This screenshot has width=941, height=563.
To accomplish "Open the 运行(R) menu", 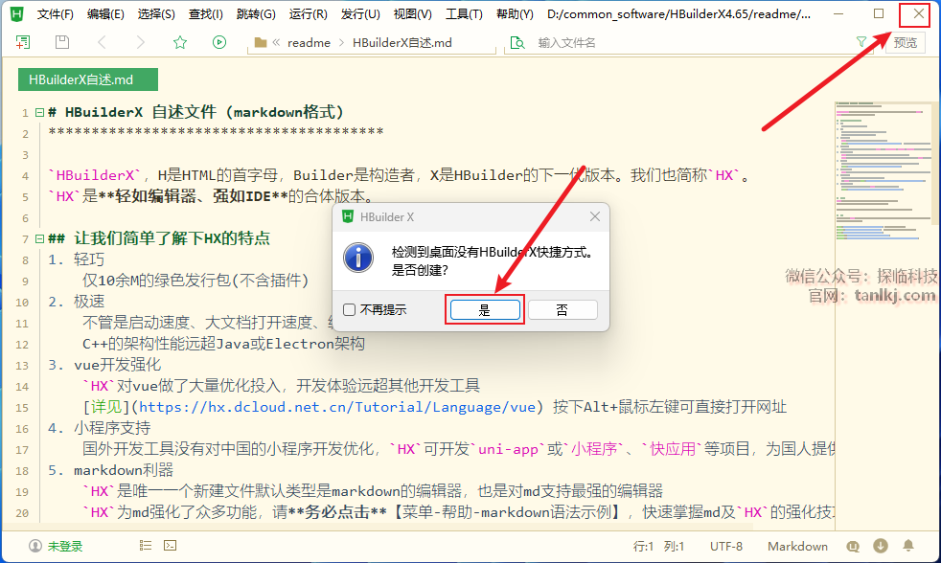I will [x=308, y=13].
